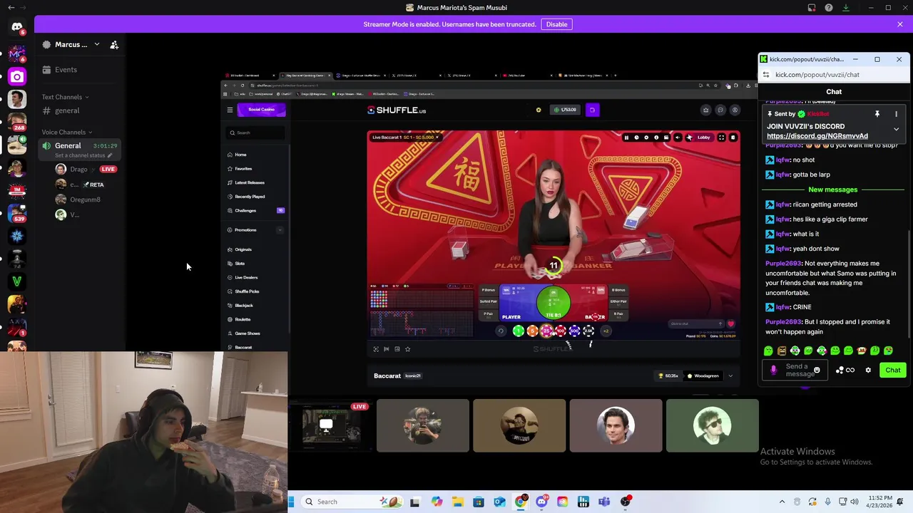The width and height of the screenshot is (913, 513).
Task: Collapse the Text Channels category
Action: 65,97
